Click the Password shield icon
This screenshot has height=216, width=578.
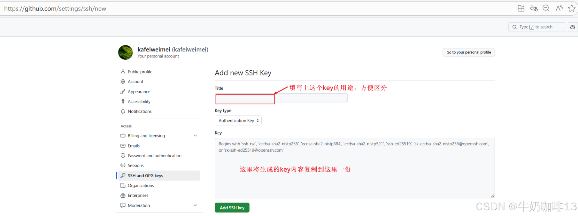(123, 156)
